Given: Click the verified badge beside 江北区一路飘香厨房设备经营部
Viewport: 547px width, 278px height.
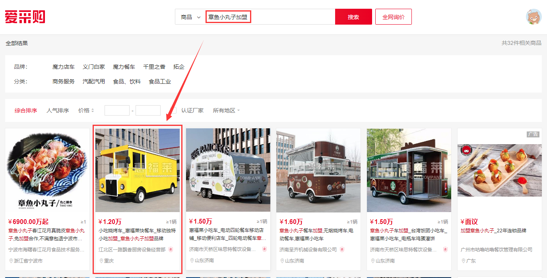Looking at the screenshot, I should point(171,249).
